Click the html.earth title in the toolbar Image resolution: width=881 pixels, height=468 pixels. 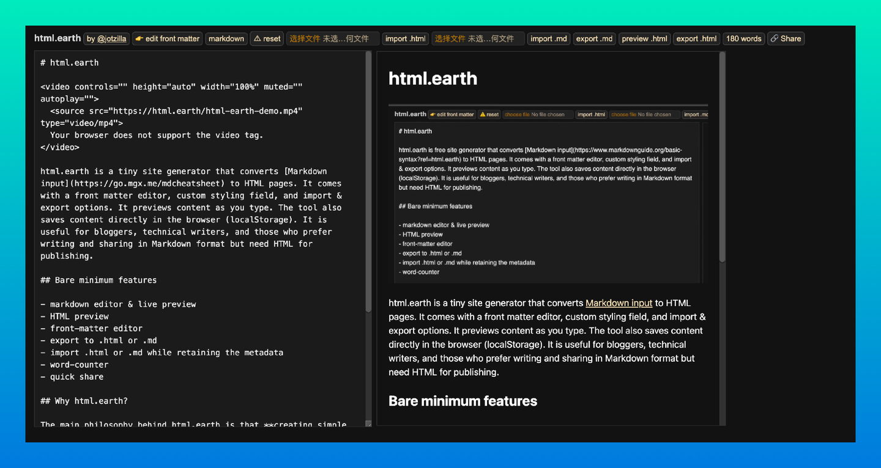coord(58,38)
